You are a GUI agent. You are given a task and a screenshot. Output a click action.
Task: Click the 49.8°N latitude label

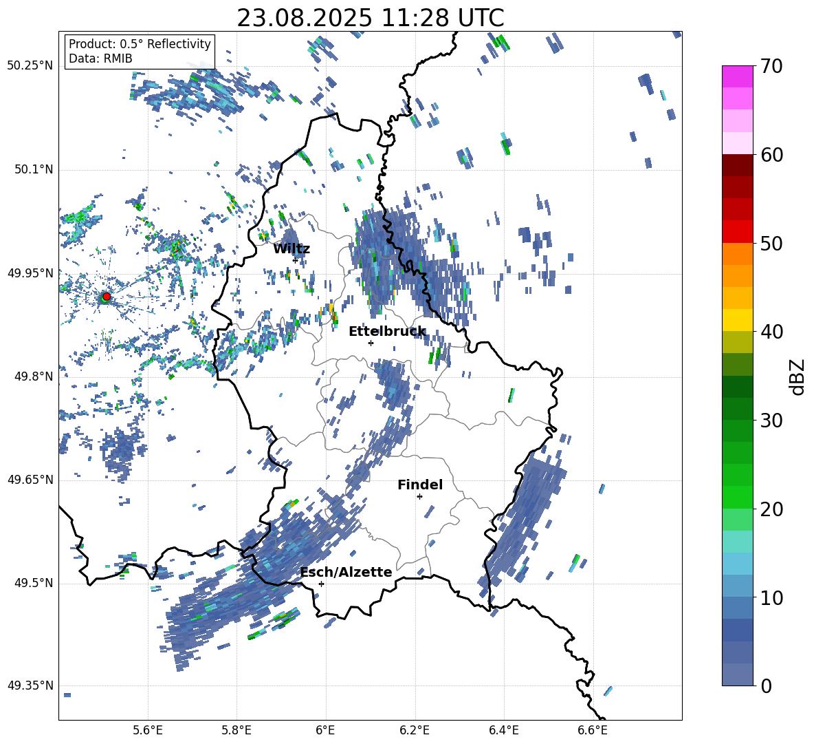(x=33, y=376)
